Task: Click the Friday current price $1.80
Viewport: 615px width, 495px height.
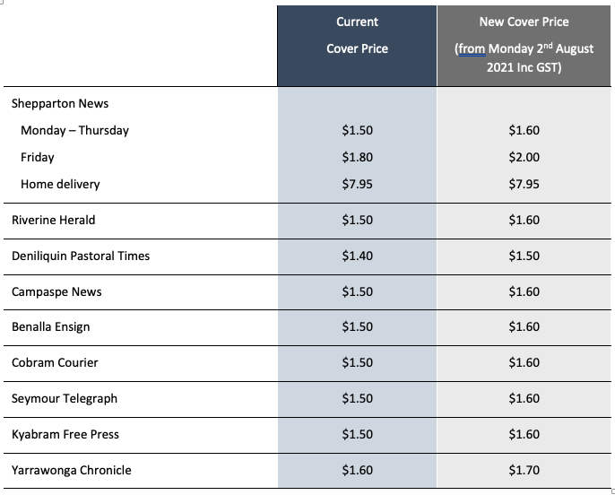Action: (357, 157)
